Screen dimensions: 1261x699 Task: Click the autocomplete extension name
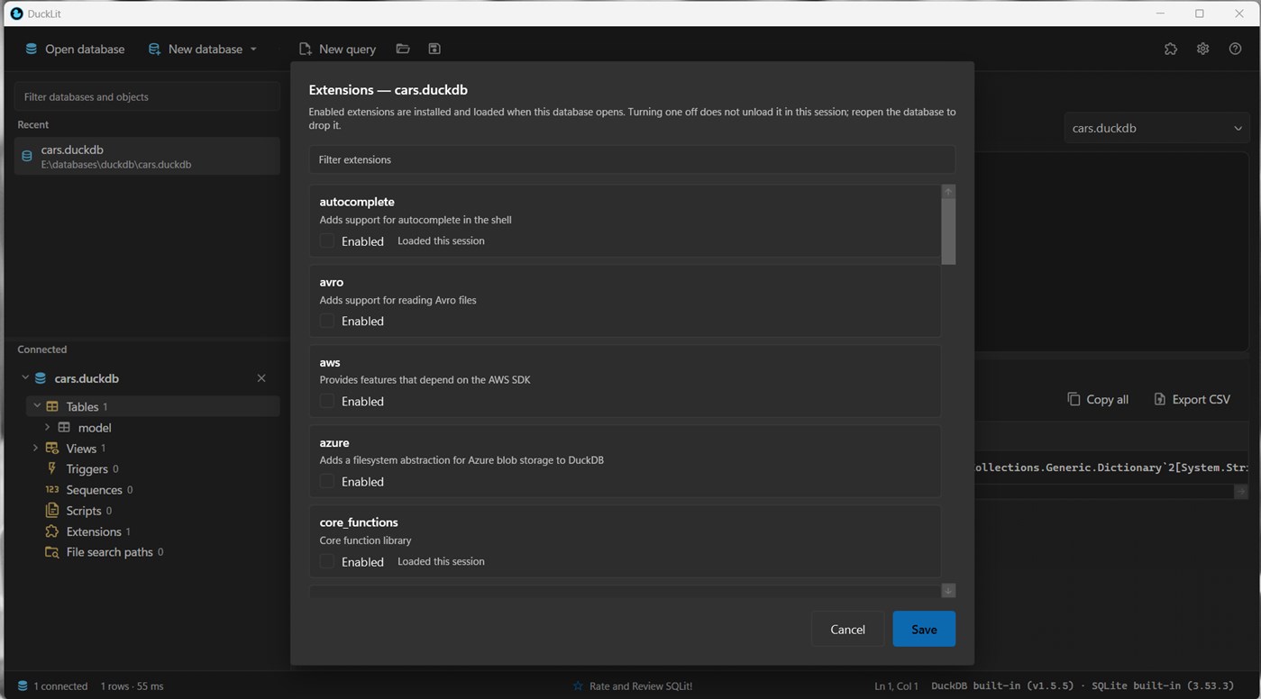coord(357,202)
